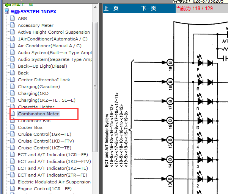
Task: Click the document icon next to Cooter Box
Action: click(13, 127)
